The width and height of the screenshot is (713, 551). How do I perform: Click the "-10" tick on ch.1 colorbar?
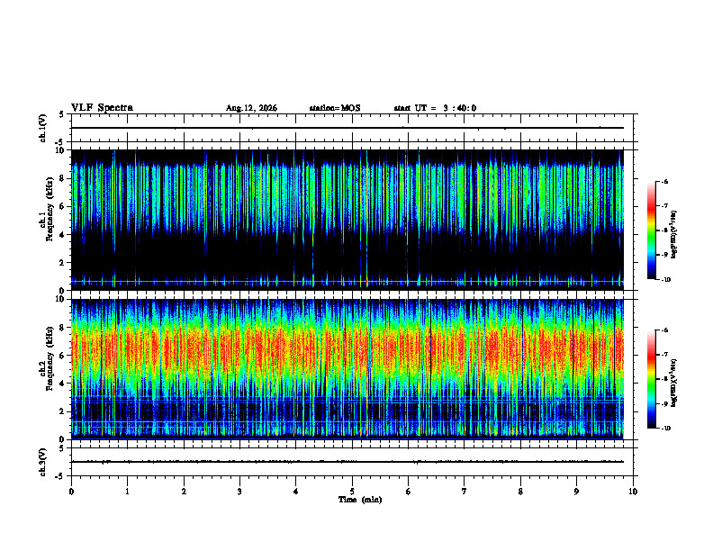tap(665, 280)
